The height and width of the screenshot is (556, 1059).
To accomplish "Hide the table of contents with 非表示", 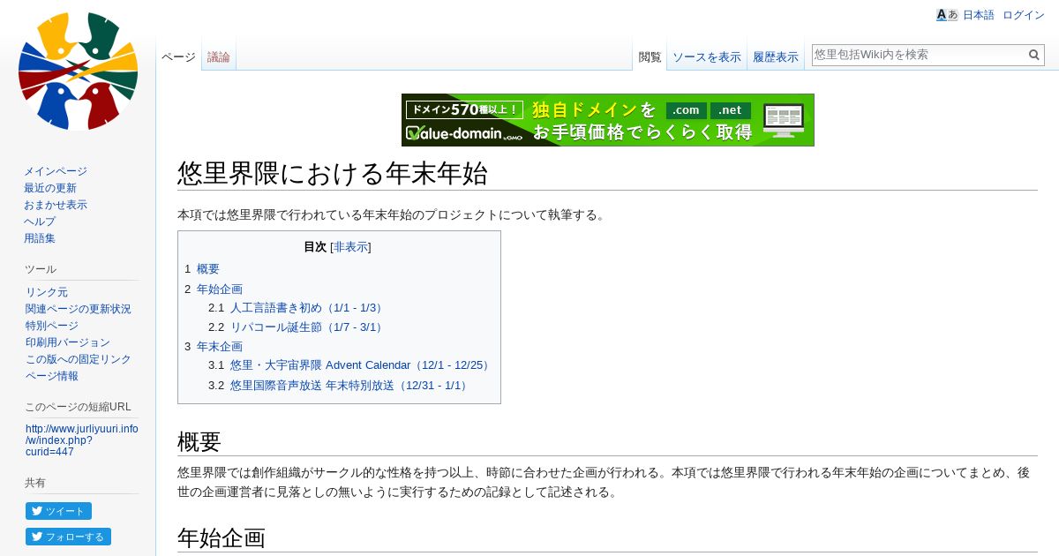I will tap(350, 247).
